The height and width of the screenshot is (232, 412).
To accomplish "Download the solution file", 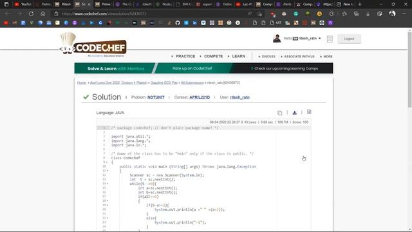I will [x=295, y=113].
